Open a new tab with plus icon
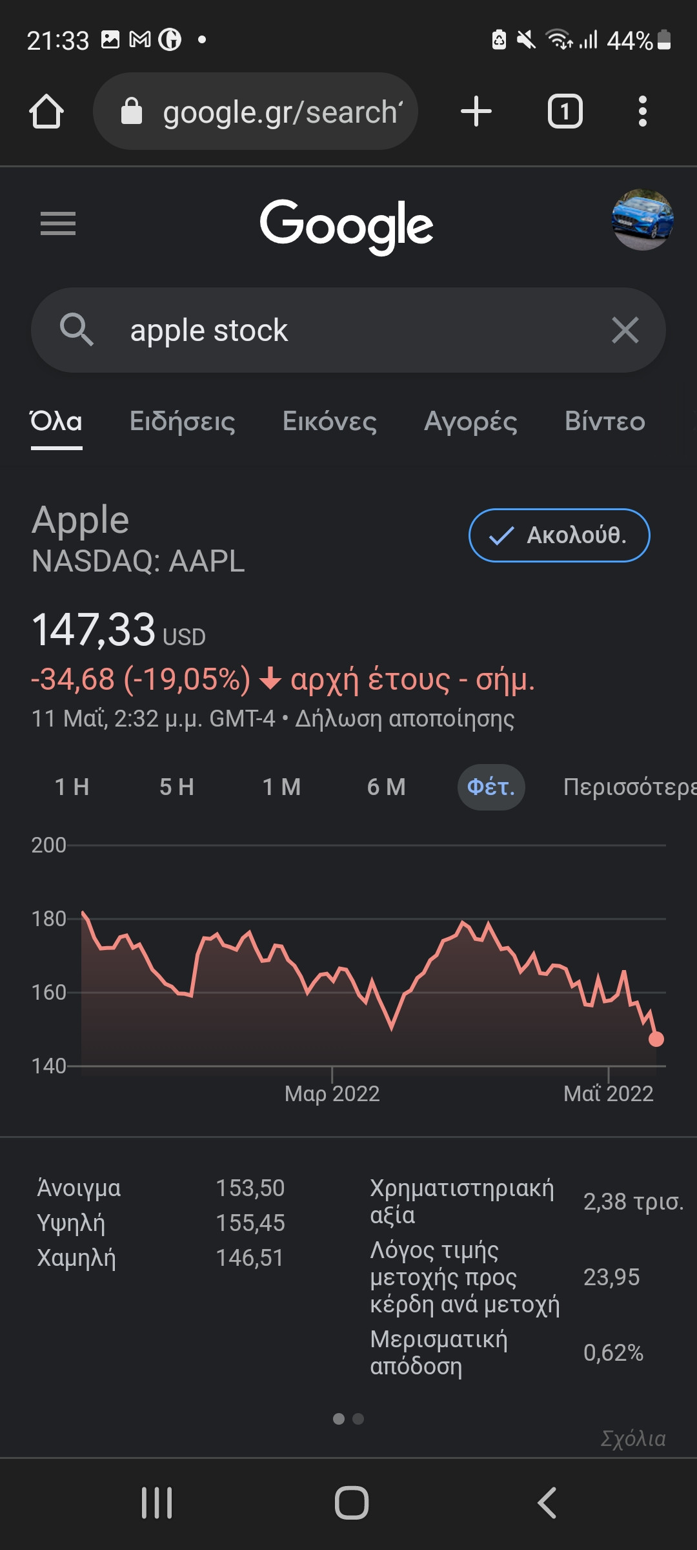Viewport: 697px width, 1550px height. [476, 111]
